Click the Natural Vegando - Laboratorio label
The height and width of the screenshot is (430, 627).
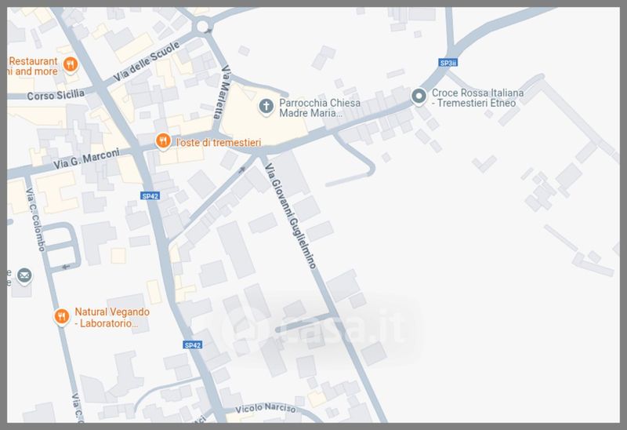click(112, 318)
